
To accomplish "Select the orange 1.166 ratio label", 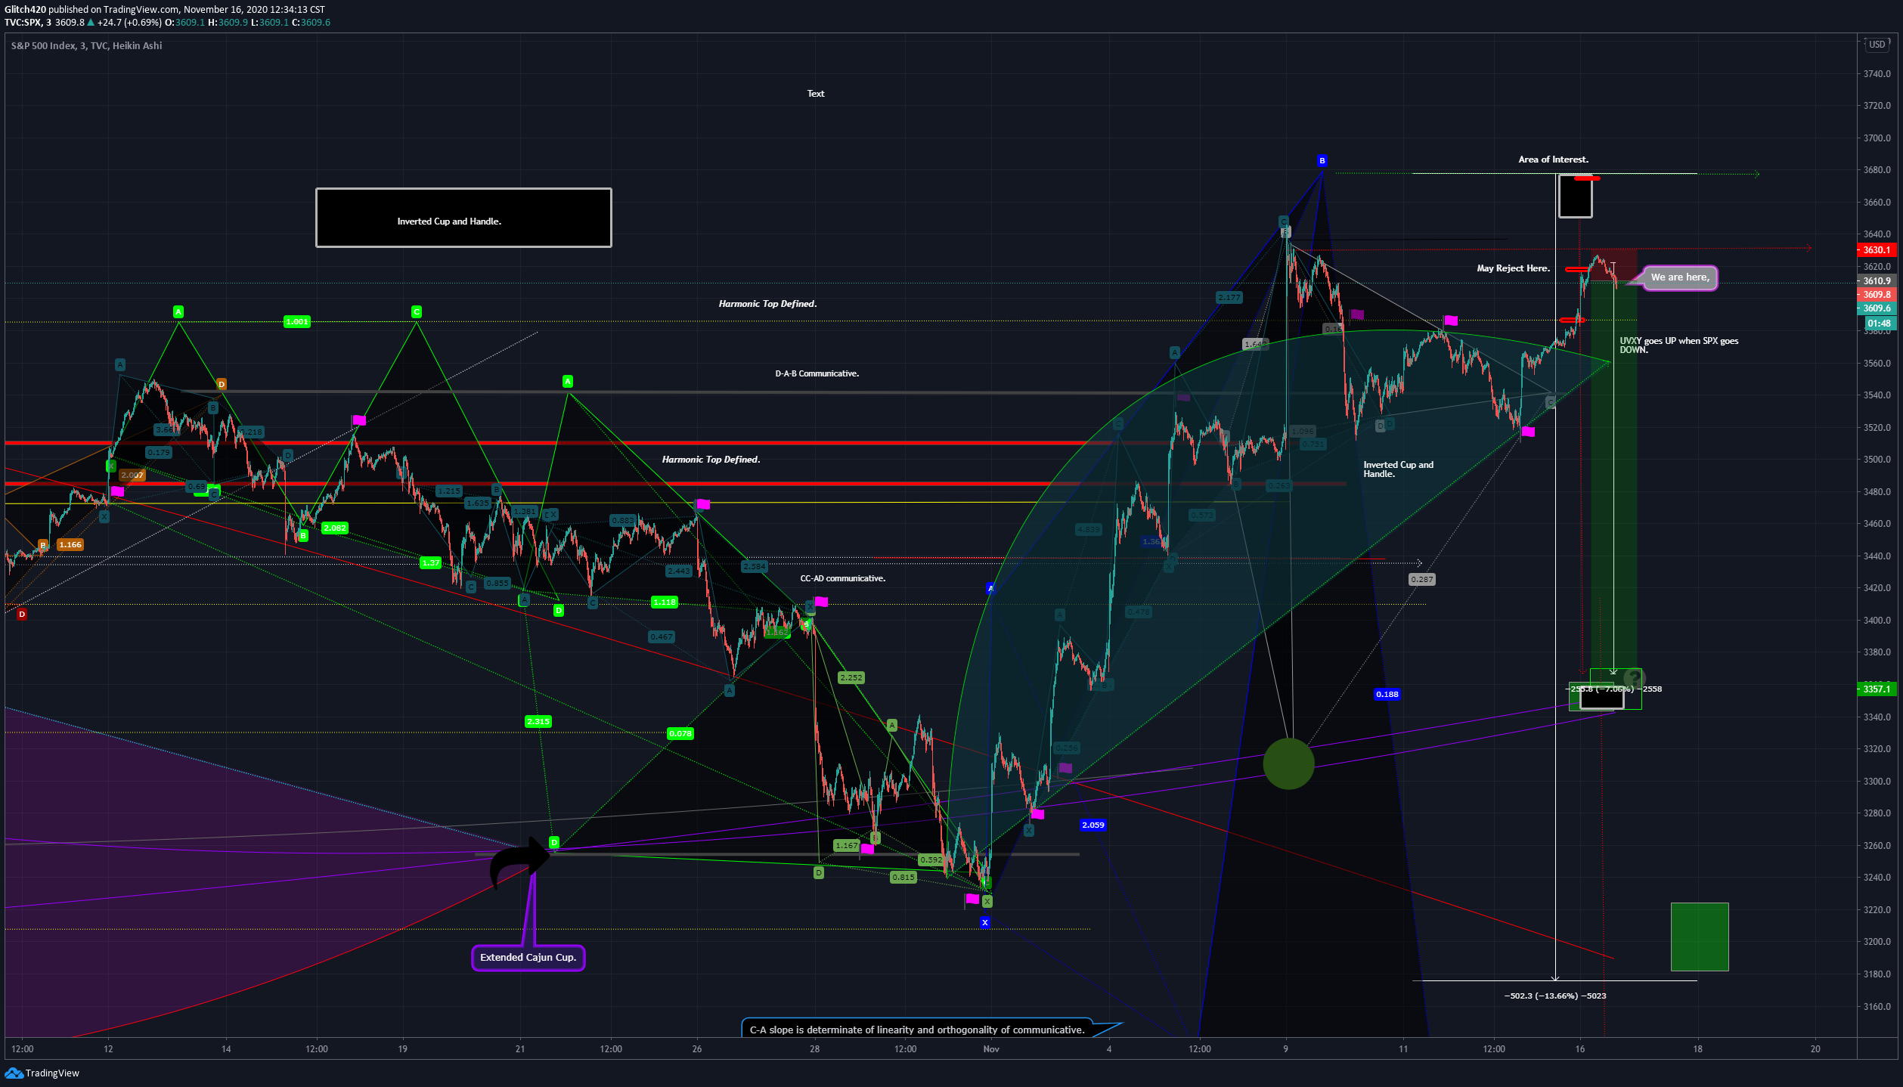I will 70,544.
